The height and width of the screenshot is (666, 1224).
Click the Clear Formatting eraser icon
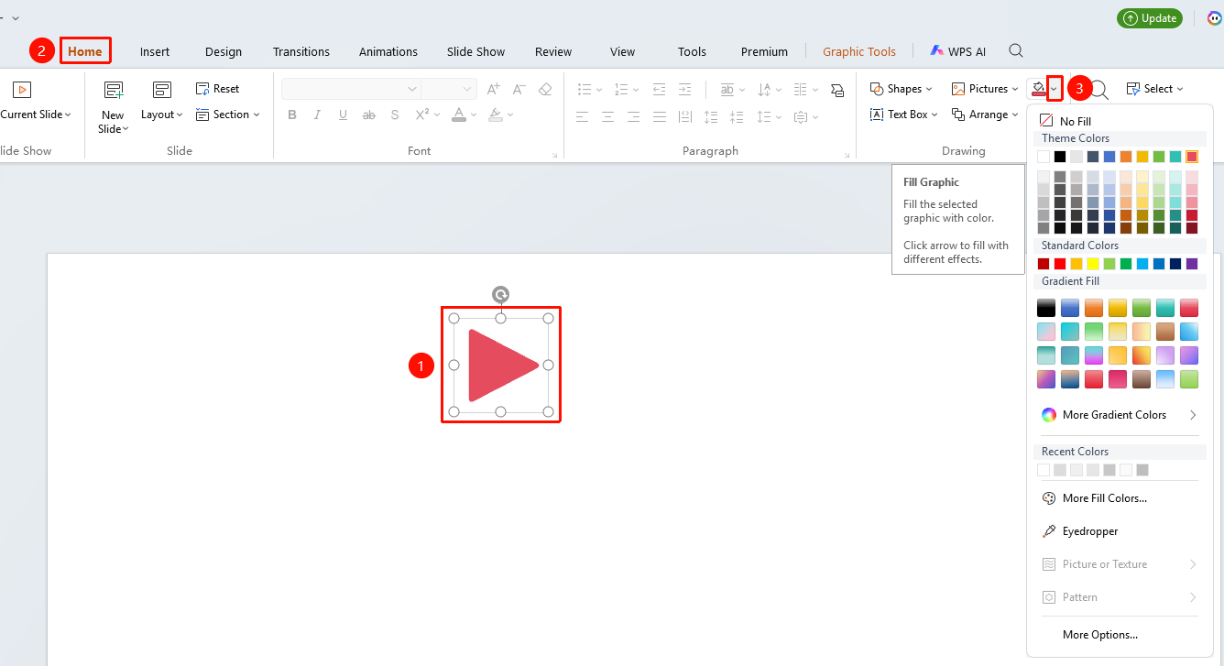[545, 89]
